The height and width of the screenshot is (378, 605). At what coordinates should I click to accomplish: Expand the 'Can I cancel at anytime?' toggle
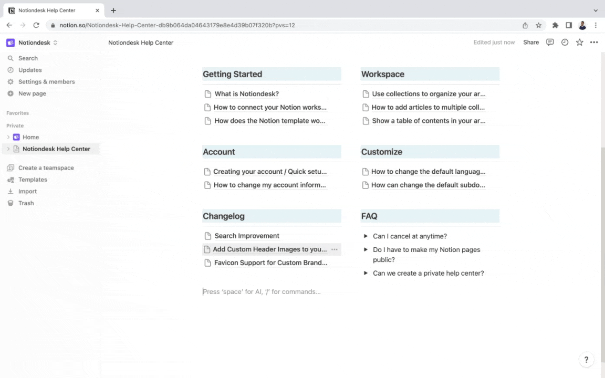(366, 236)
